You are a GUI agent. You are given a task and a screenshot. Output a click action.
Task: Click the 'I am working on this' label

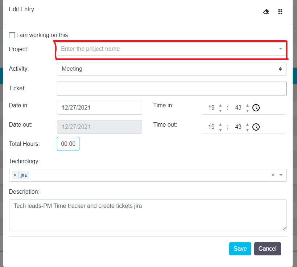pos(42,35)
